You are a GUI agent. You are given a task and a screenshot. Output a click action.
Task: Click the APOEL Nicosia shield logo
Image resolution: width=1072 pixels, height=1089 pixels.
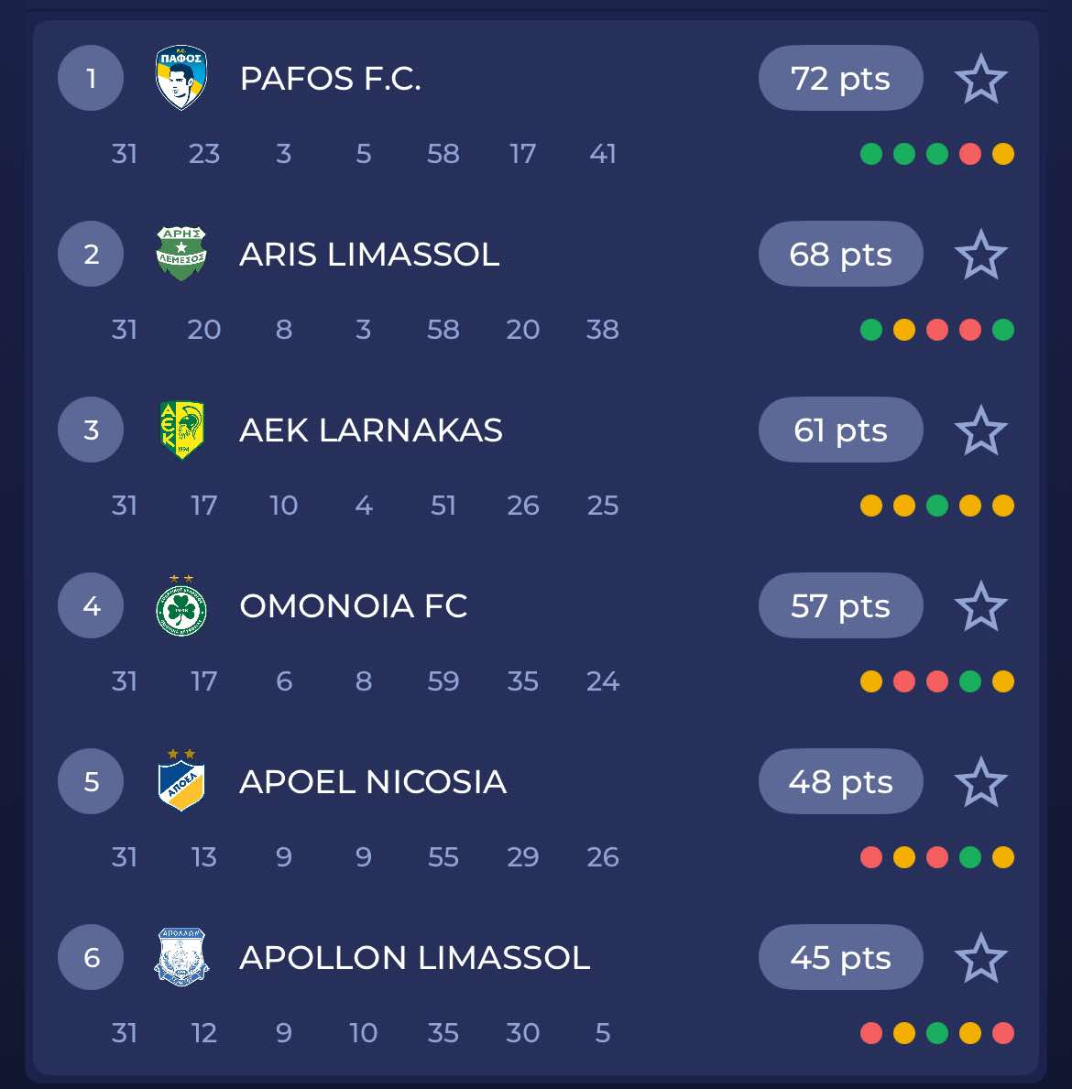click(x=181, y=783)
